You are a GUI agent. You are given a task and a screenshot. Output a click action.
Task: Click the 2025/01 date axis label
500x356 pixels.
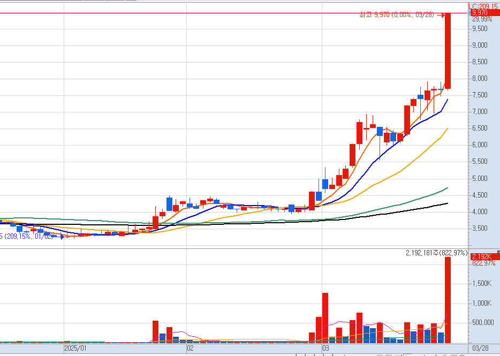point(75,348)
